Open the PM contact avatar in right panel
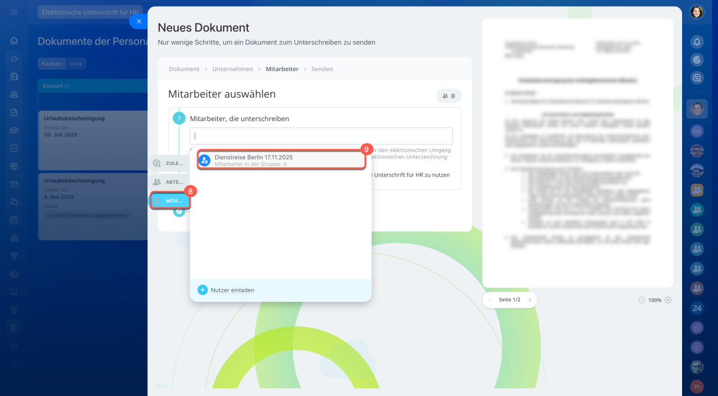Screen dimensions: 718x396 pyautogui.click(x=697, y=131)
